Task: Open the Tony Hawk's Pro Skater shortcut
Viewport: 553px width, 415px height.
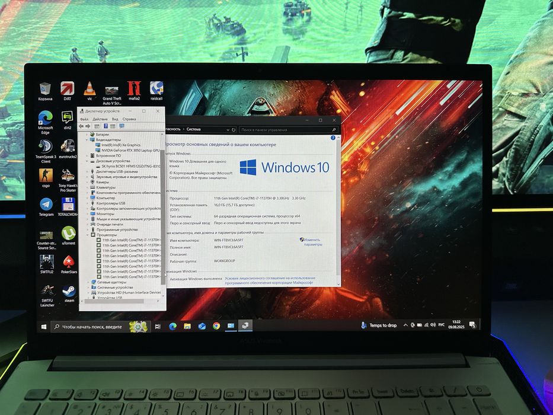Action: [x=68, y=180]
